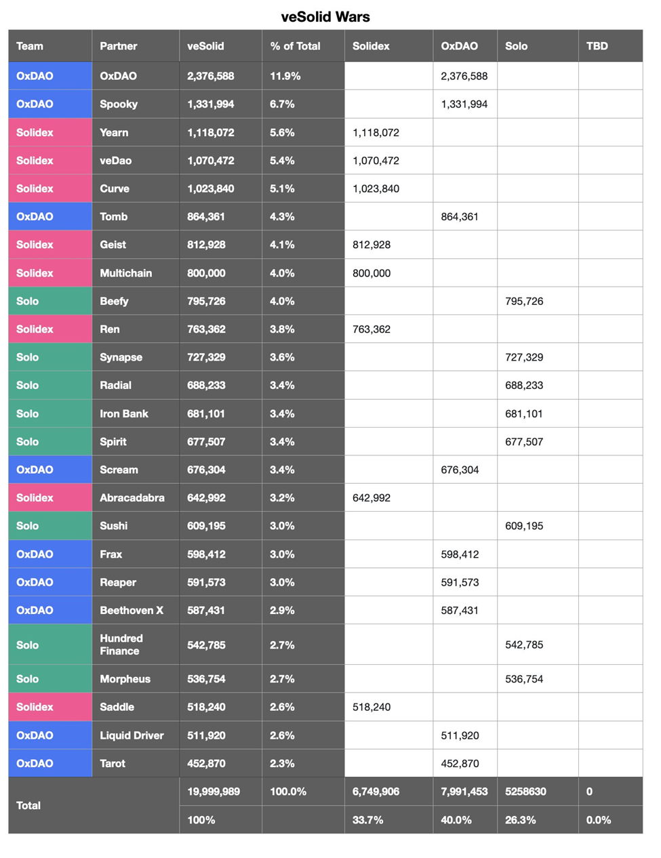The height and width of the screenshot is (858, 661).
Task: Select the Team column header
Action: 50,46
